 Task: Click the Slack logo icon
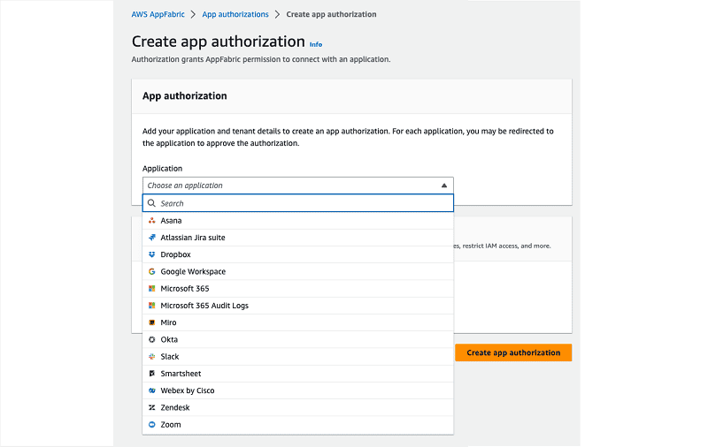(151, 356)
